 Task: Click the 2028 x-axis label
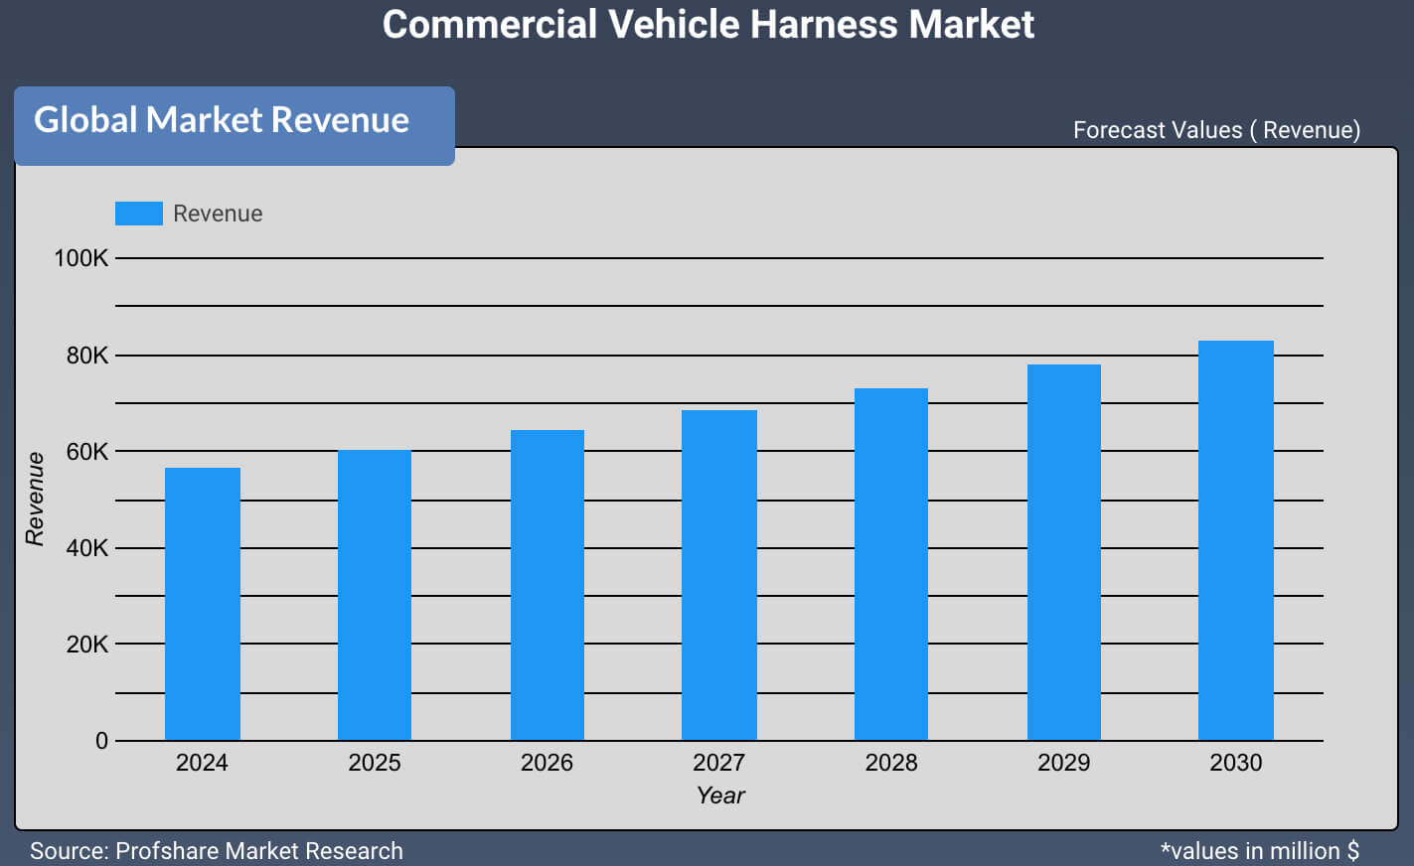[x=891, y=763]
